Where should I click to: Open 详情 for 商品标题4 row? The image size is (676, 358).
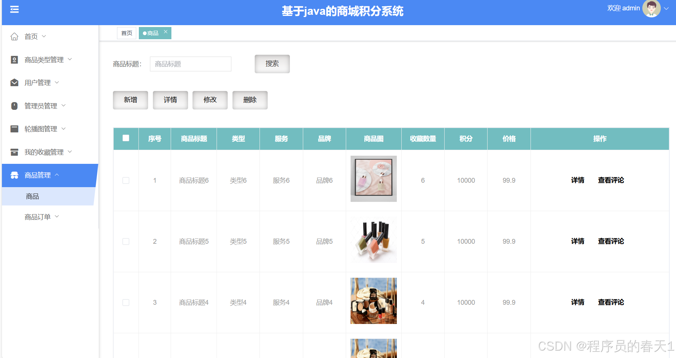578,302
